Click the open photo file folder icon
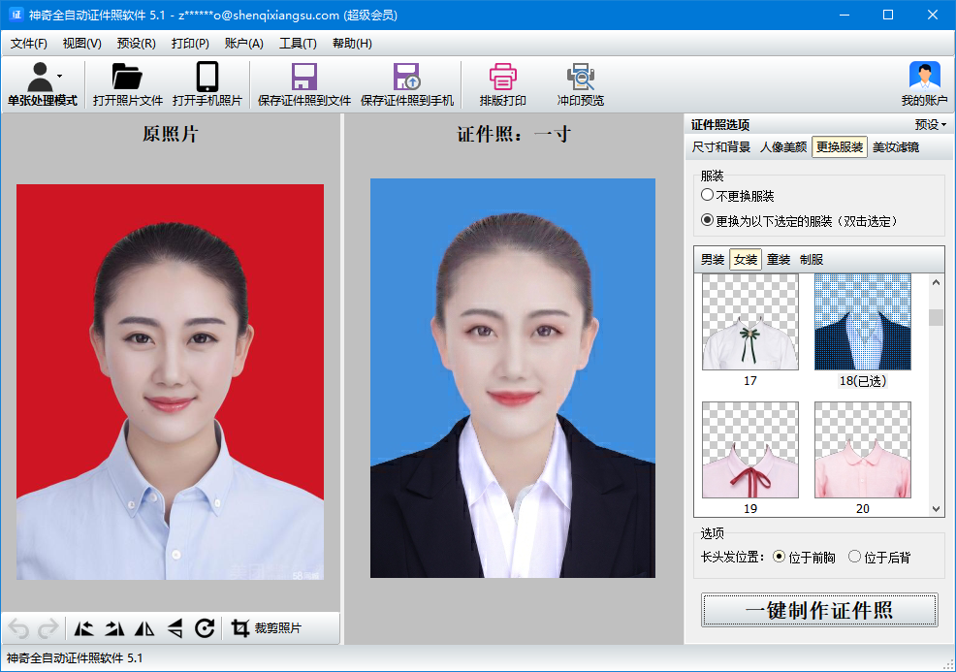Viewport: 956px width, 672px height. click(127, 78)
